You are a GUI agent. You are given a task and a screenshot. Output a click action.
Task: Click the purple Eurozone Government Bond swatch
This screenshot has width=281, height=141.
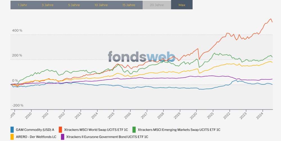[62, 137]
